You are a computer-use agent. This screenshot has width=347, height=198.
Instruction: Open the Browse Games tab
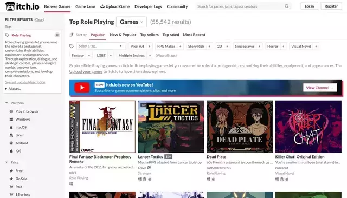click(57, 6)
